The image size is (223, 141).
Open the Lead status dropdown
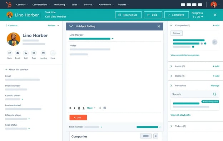[x=29, y=129]
